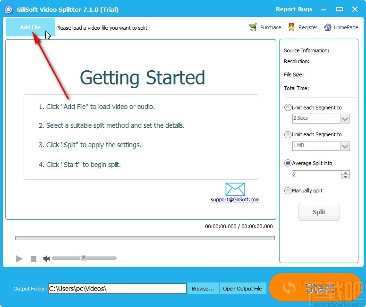Click Report Bugs in title bar
The image size is (366, 307).
coord(294,9)
